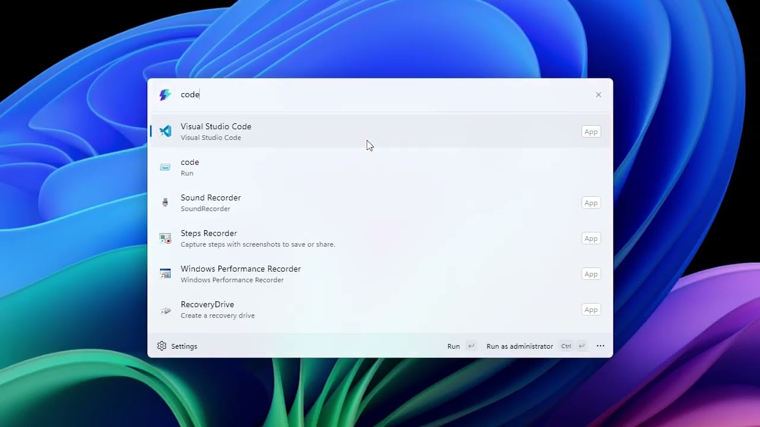
Task: Click the App tag beside Sound Recorder
Action: pos(591,203)
